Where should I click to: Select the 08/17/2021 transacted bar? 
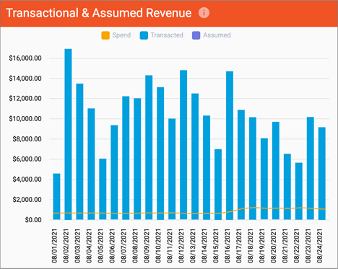[x=241, y=164]
